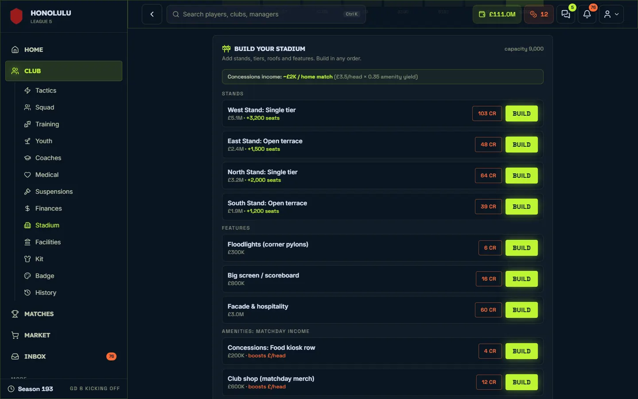
Task: Click the Stadium icon in sidebar
Action: pos(27,225)
